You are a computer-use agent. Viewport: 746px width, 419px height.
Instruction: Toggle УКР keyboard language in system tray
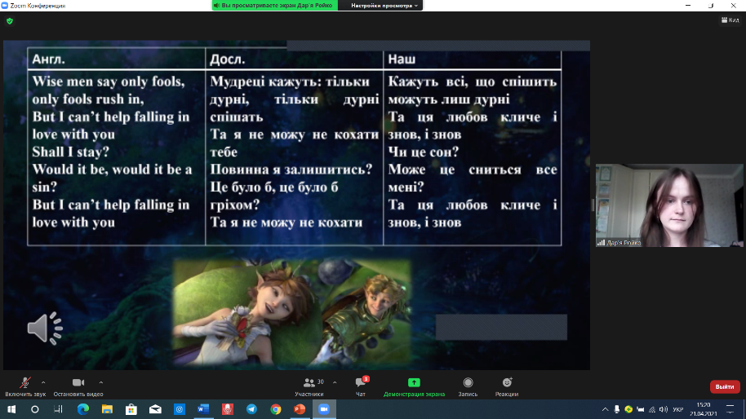pyautogui.click(x=677, y=409)
